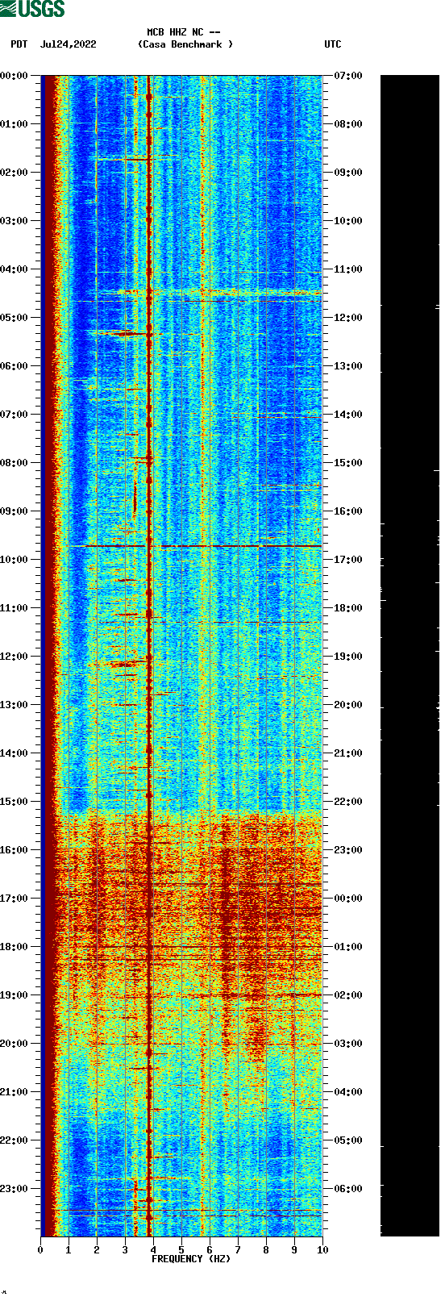
Task: Click frequency axis label 3
Action: coord(125,1250)
